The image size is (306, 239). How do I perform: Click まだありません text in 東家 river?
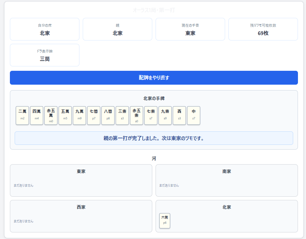click(x=23, y=185)
